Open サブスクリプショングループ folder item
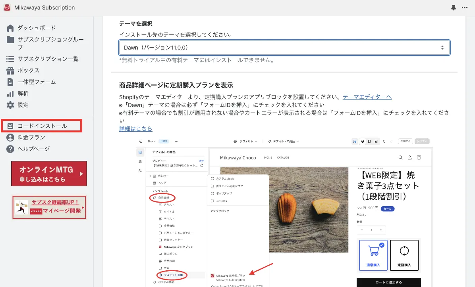Image resolution: width=475 pixels, height=287 pixels. tap(45, 43)
